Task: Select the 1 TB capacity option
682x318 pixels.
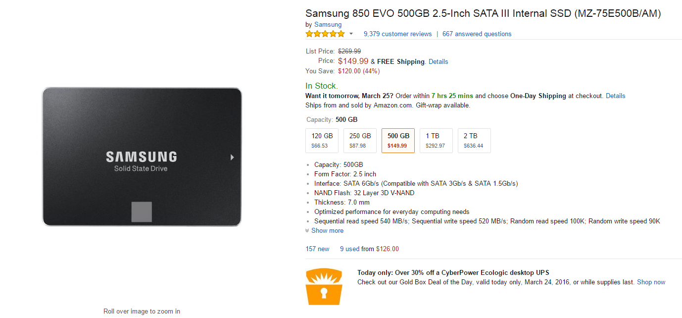Action: pyautogui.click(x=436, y=141)
